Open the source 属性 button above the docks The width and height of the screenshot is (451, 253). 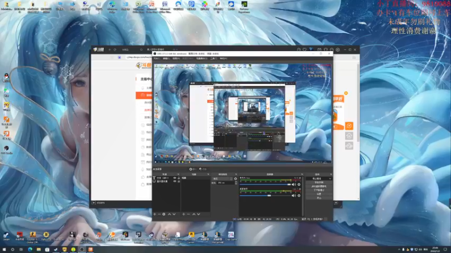tap(193, 169)
